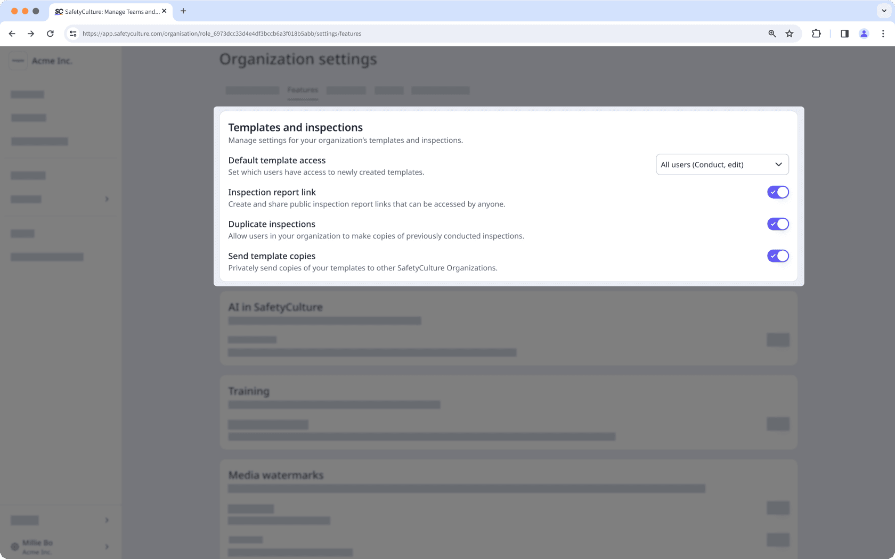Click the browser profile avatar icon

[x=864, y=33]
